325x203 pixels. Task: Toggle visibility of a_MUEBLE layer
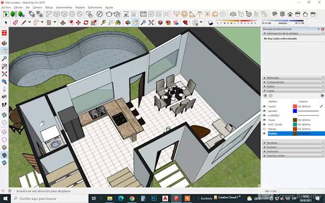tap(264, 116)
